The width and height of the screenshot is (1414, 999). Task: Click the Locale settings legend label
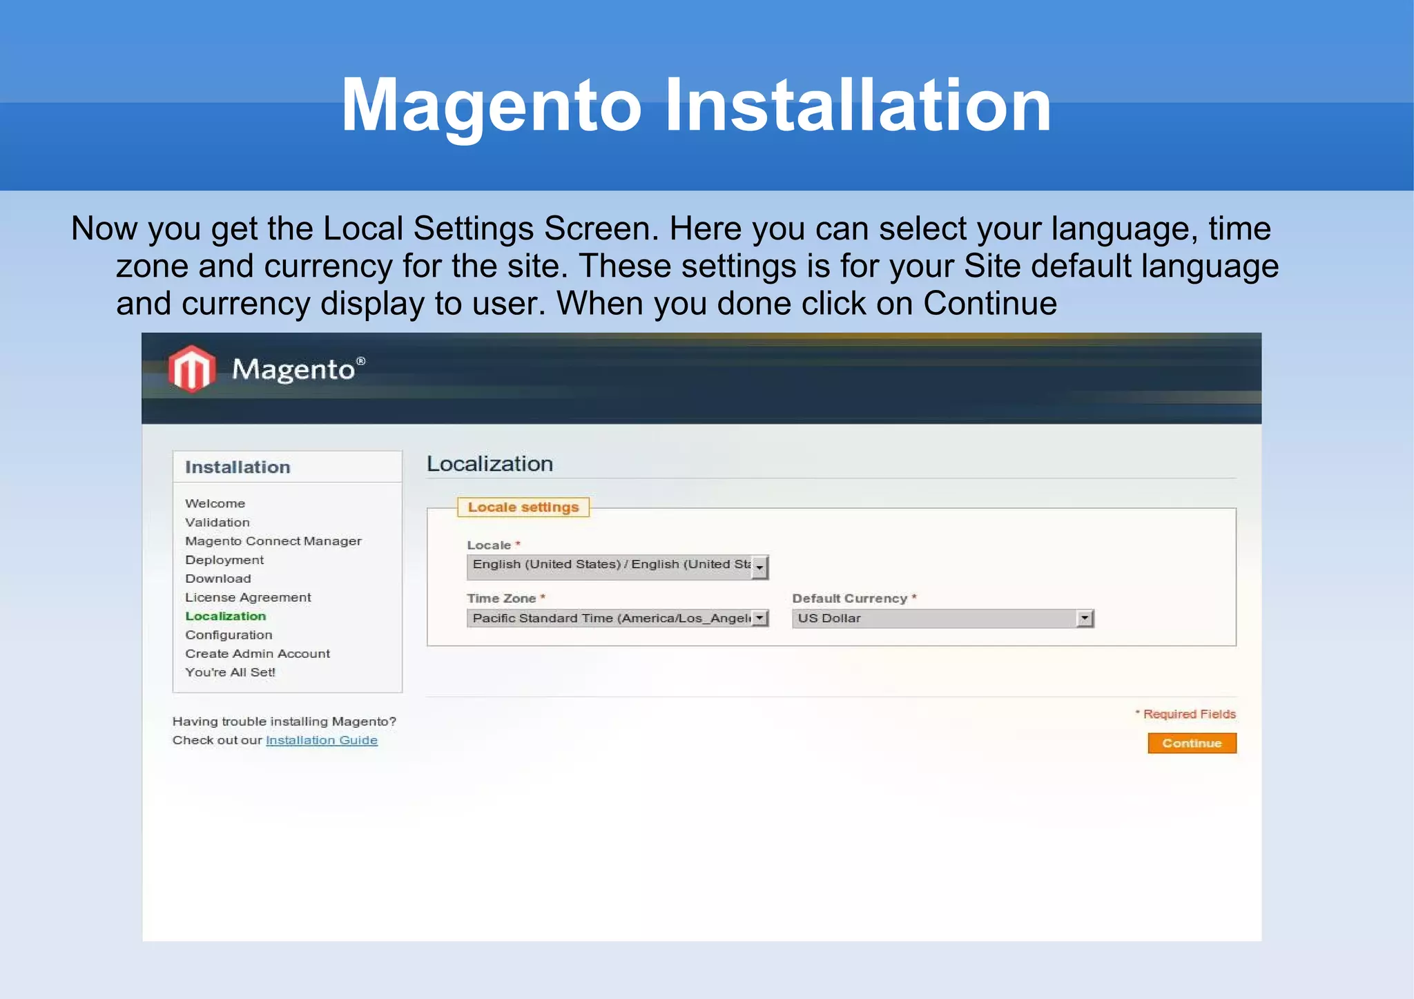click(x=523, y=507)
